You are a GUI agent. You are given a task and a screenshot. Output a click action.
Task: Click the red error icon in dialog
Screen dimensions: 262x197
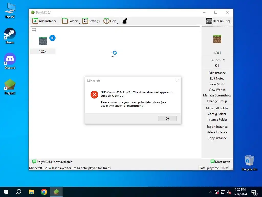tap(94, 95)
